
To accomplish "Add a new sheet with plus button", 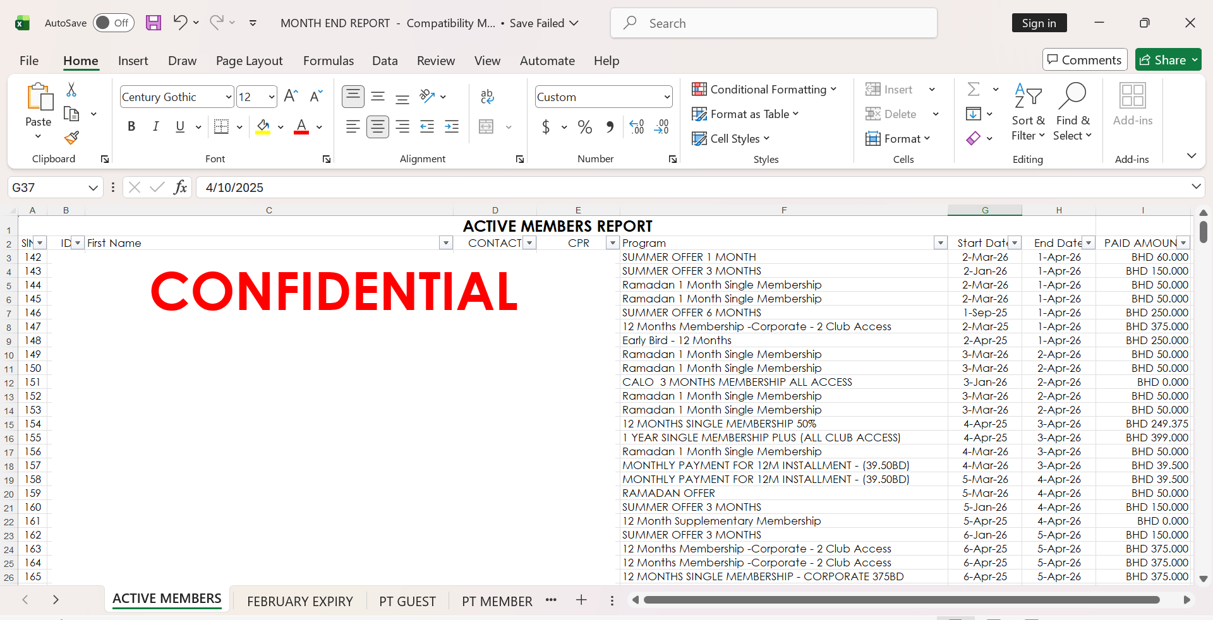I will [x=581, y=600].
